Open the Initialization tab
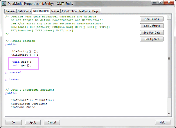This screenshot has width=176, height=128. point(69,11)
